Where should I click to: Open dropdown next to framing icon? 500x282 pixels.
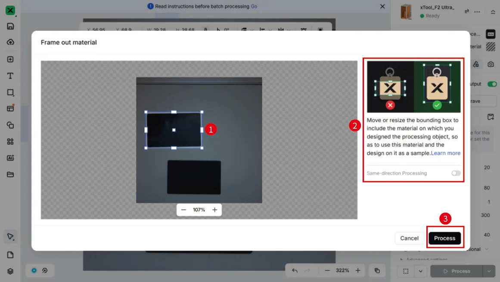[x=421, y=271]
